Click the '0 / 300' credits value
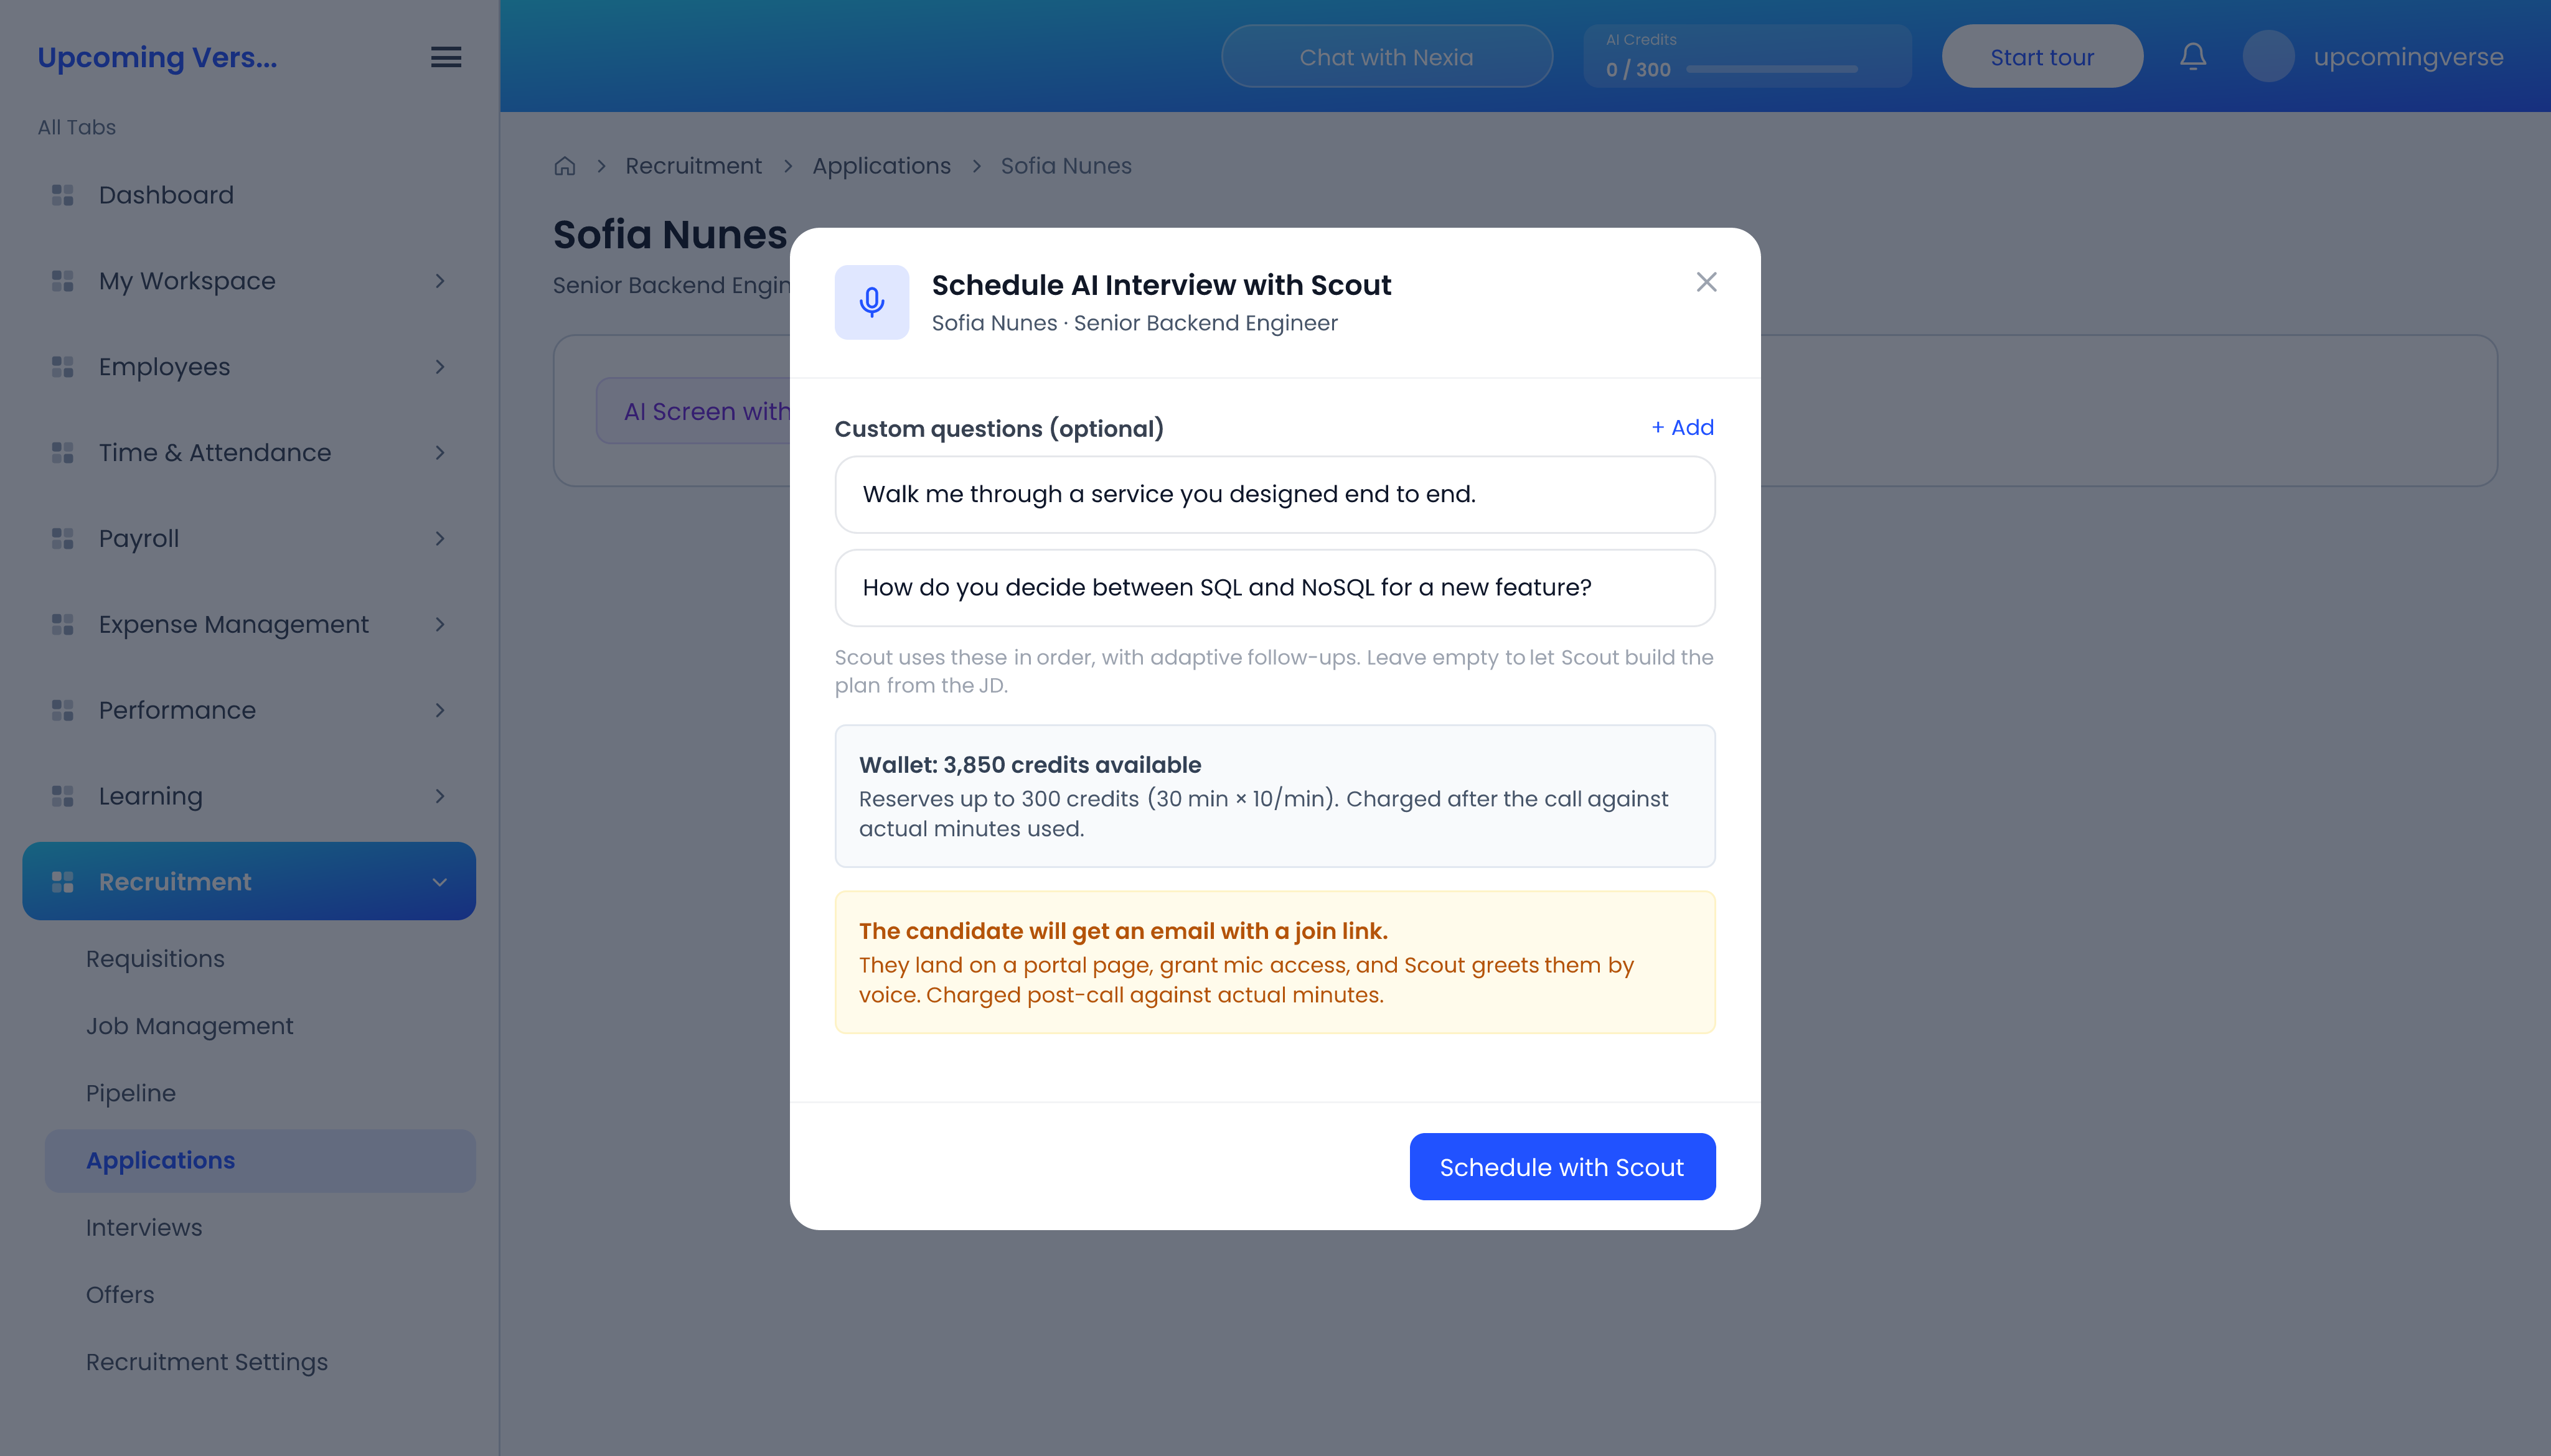The width and height of the screenshot is (2551, 1456). pos(1638,70)
